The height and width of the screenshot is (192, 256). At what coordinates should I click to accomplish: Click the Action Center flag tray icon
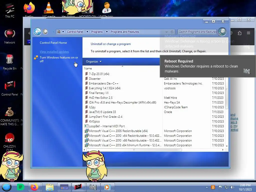click(220, 187)
